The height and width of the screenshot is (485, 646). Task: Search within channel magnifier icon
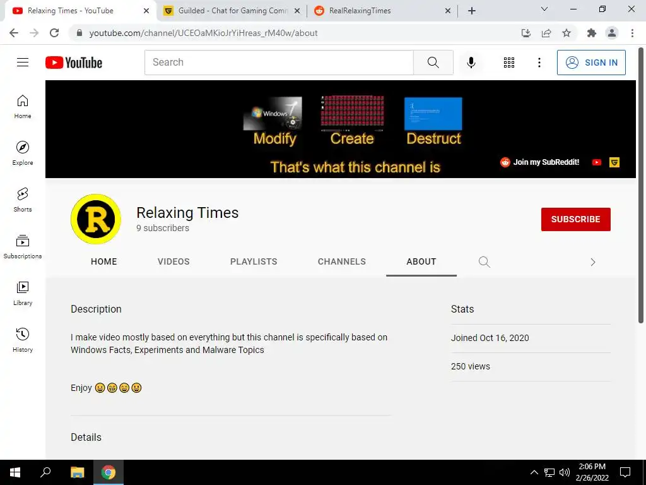pyautogui.click(x=484, y=262)
